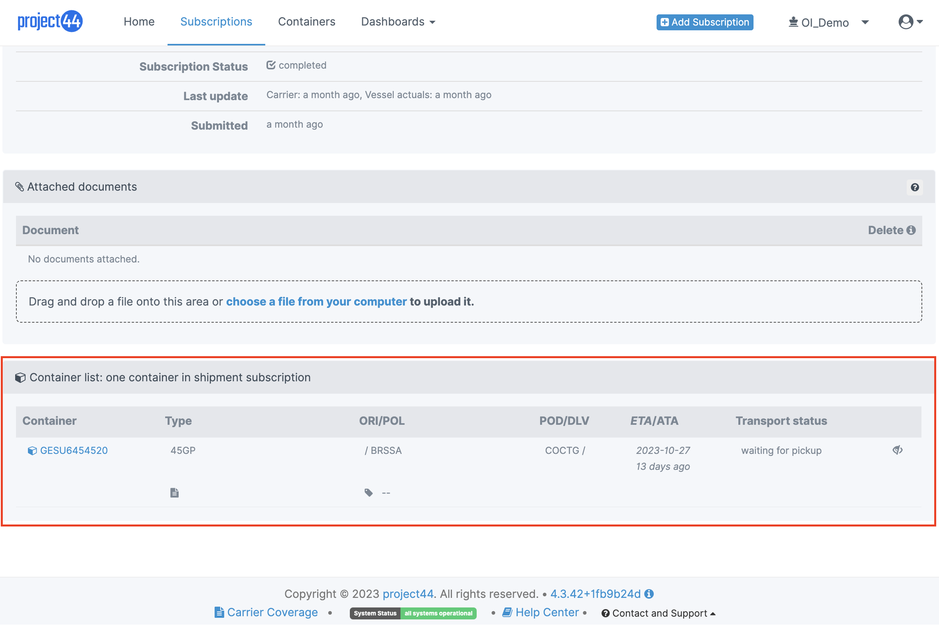Open the Help Center link
939x627 pixels.
coord(540,613)
